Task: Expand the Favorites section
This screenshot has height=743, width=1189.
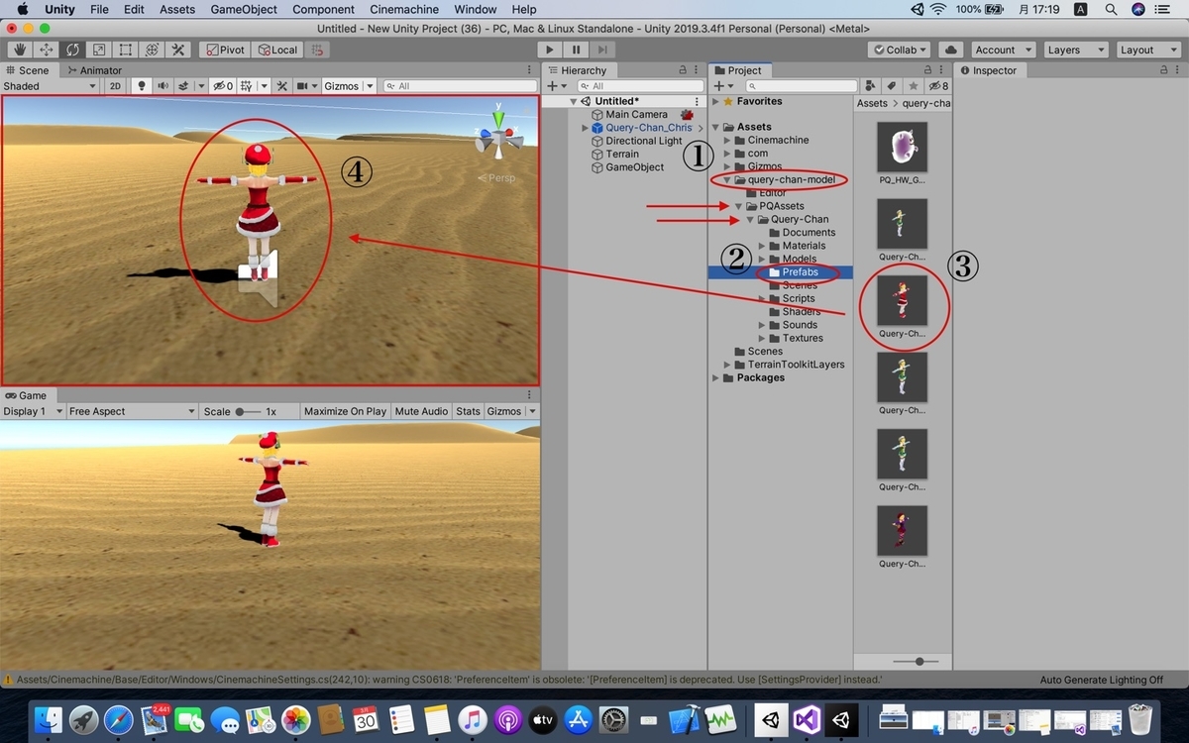Action: tap(715, 101)
